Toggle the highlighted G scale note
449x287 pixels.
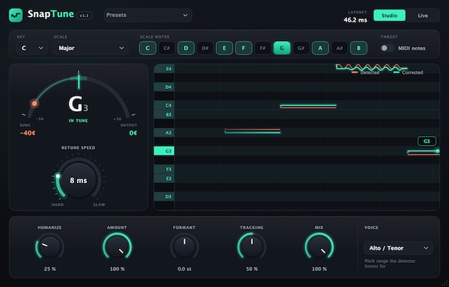tap(282, 48)
